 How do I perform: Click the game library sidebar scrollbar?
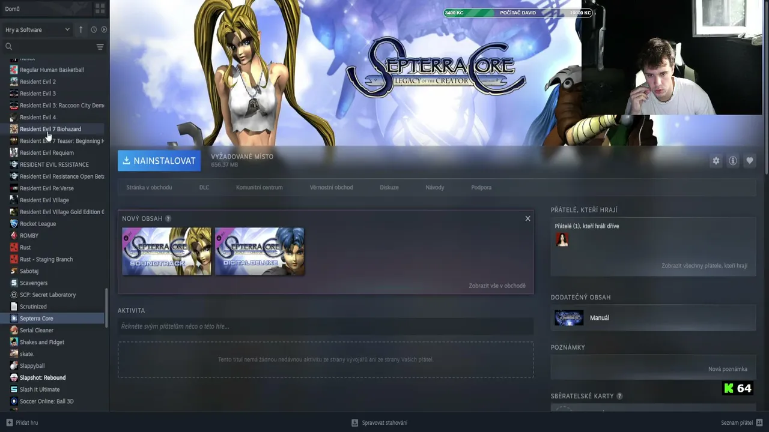(x=107, y=307)
